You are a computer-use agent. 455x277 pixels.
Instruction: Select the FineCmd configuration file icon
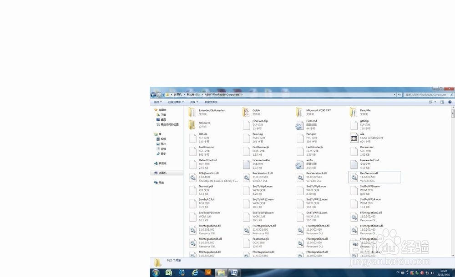click(299, 125)
